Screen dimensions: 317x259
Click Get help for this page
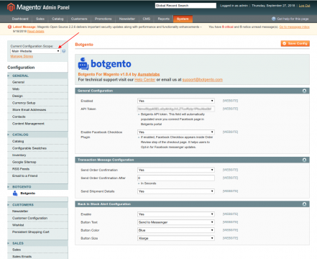(x=293, y=19)
